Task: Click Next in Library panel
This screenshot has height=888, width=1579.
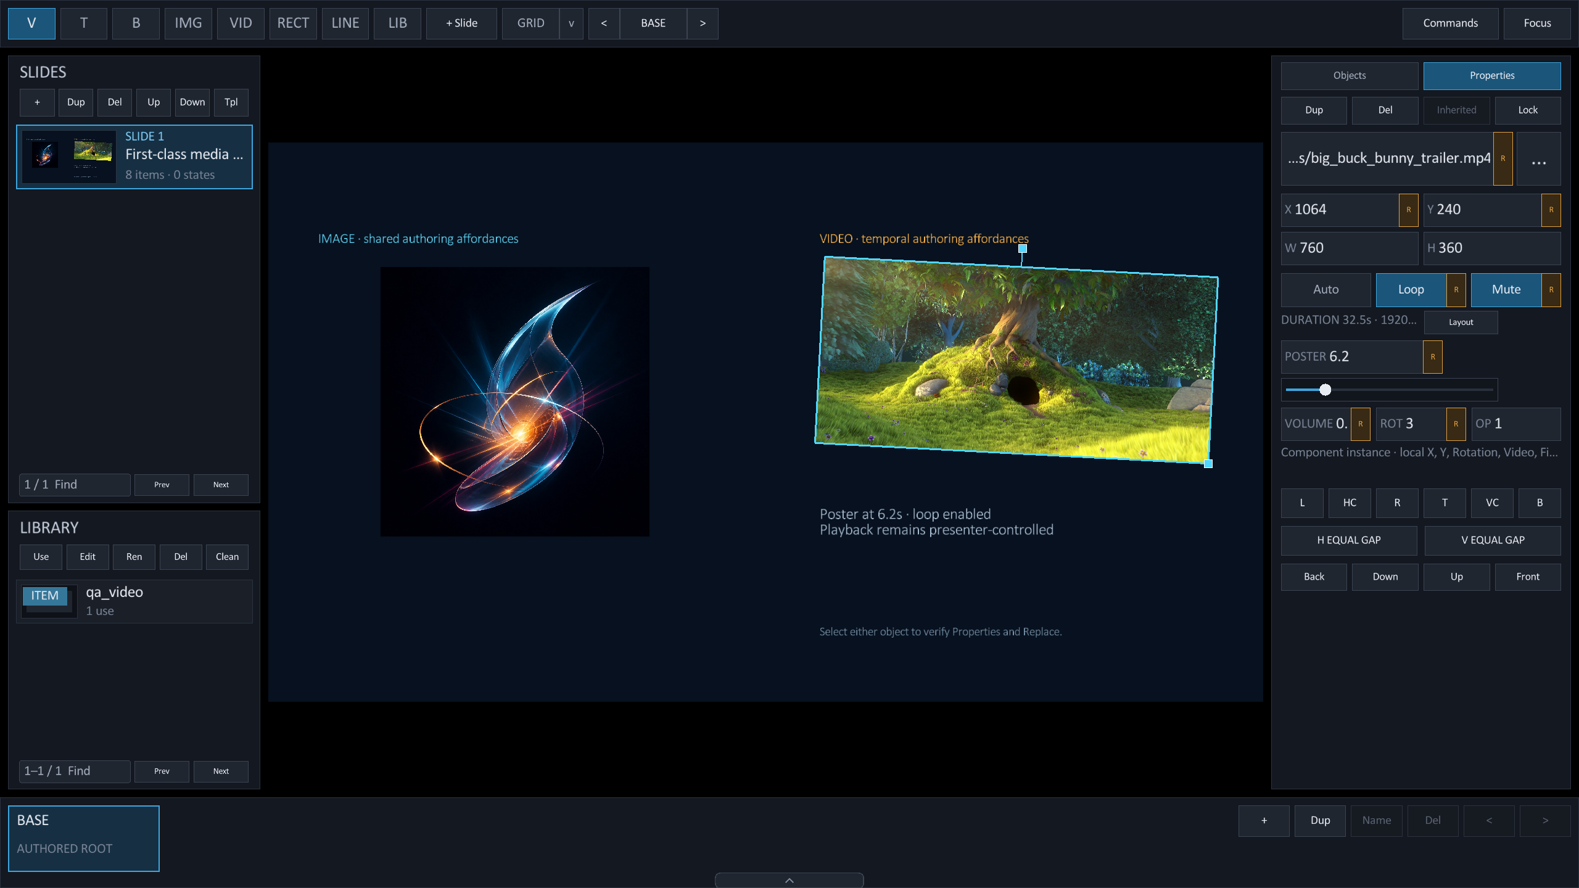Action: [221, 771]
